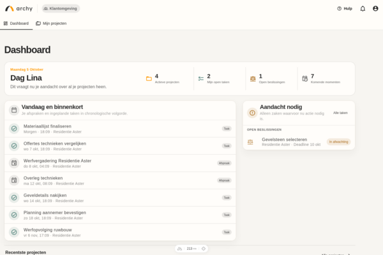The height and width of the screenshot is (255, 383).
Task: Switch to the Mijn projecten tab
Action: [51, 24]
